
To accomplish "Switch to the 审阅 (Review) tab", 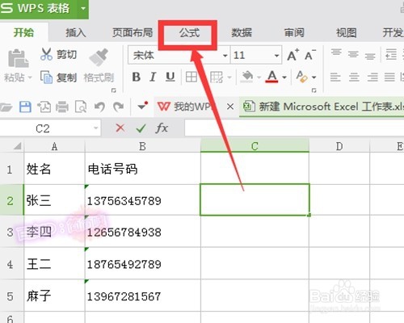I will (x=294, y=32).
